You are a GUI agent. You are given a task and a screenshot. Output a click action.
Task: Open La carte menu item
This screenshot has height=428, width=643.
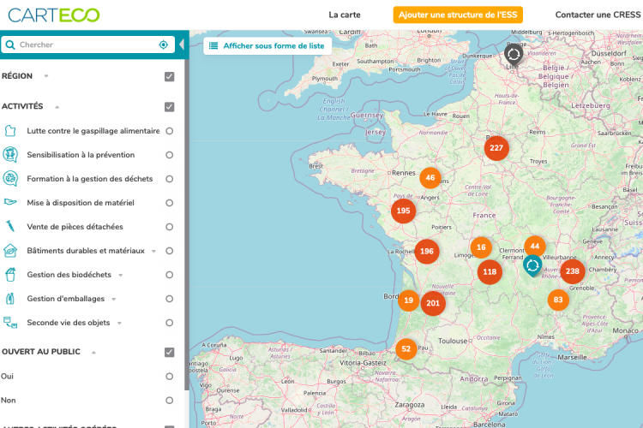(345, 15)
